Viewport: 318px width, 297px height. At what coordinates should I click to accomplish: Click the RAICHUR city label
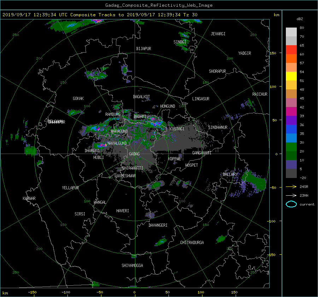pyautogui.click(x=260, y=94)
